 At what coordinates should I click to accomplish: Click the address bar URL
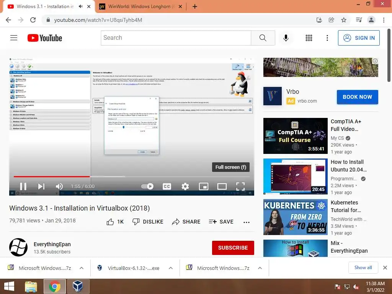(98, 20)
